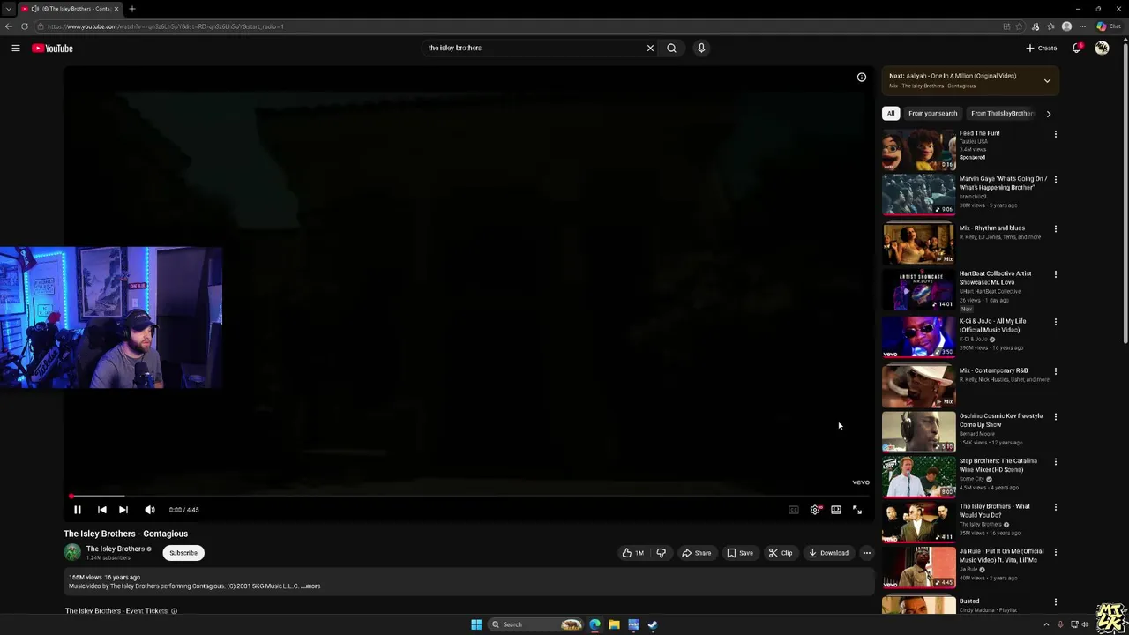Screen dimensions: 1129x635
Task: Run search with magnifier button
Action: tap(671, 49)
